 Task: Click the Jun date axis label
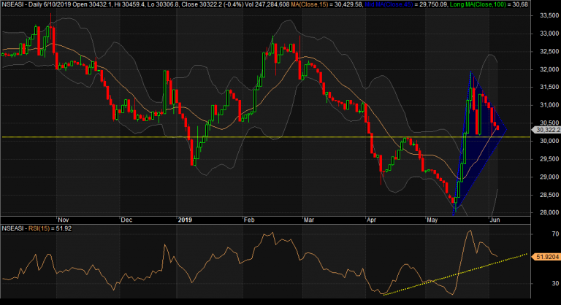[x=495, y=220]
